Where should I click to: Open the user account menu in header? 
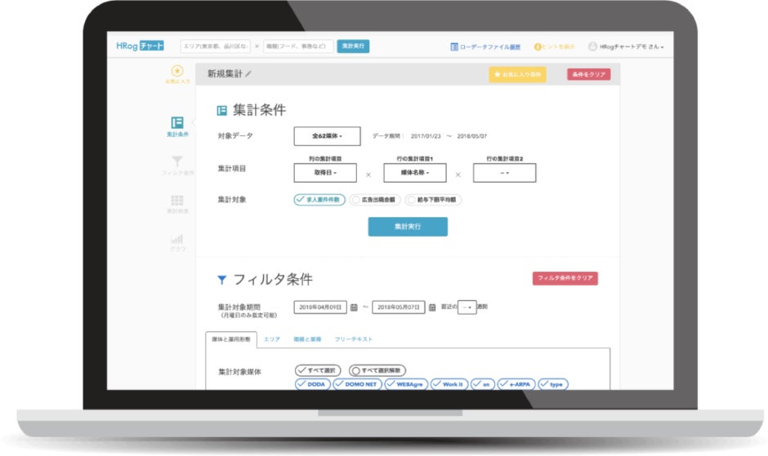coord(626,46)
